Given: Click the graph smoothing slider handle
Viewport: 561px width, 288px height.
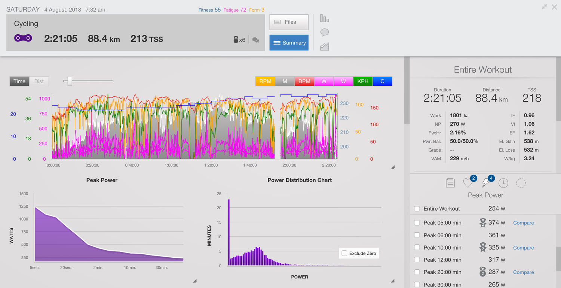Looking at the screenshot, I should click(x=70, y=81).
